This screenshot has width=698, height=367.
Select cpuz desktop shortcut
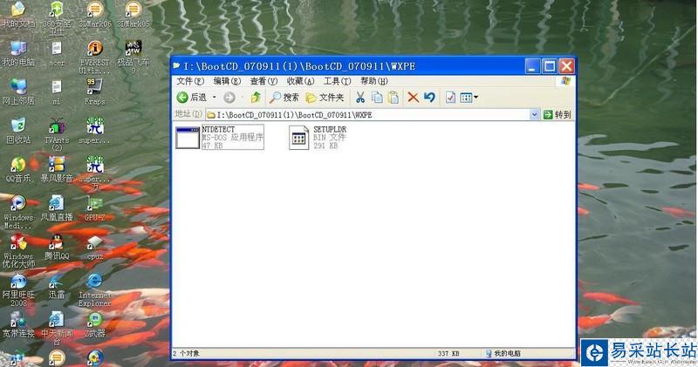point(95,248)
